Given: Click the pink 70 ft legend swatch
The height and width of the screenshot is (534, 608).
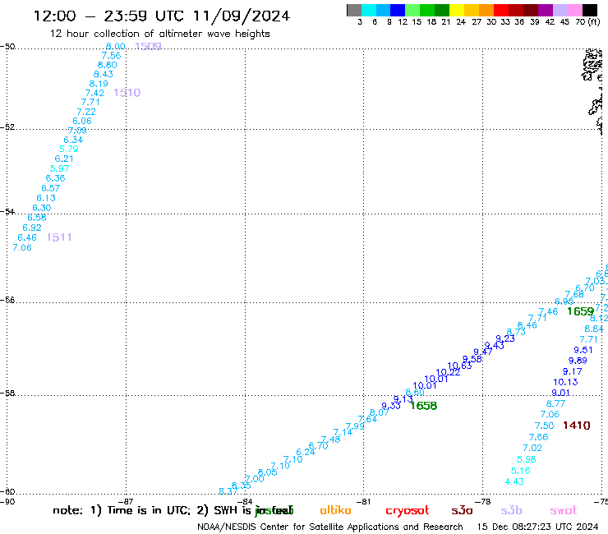Looking at the screenshot, I should pyautogui.click(x=574, y=10).
